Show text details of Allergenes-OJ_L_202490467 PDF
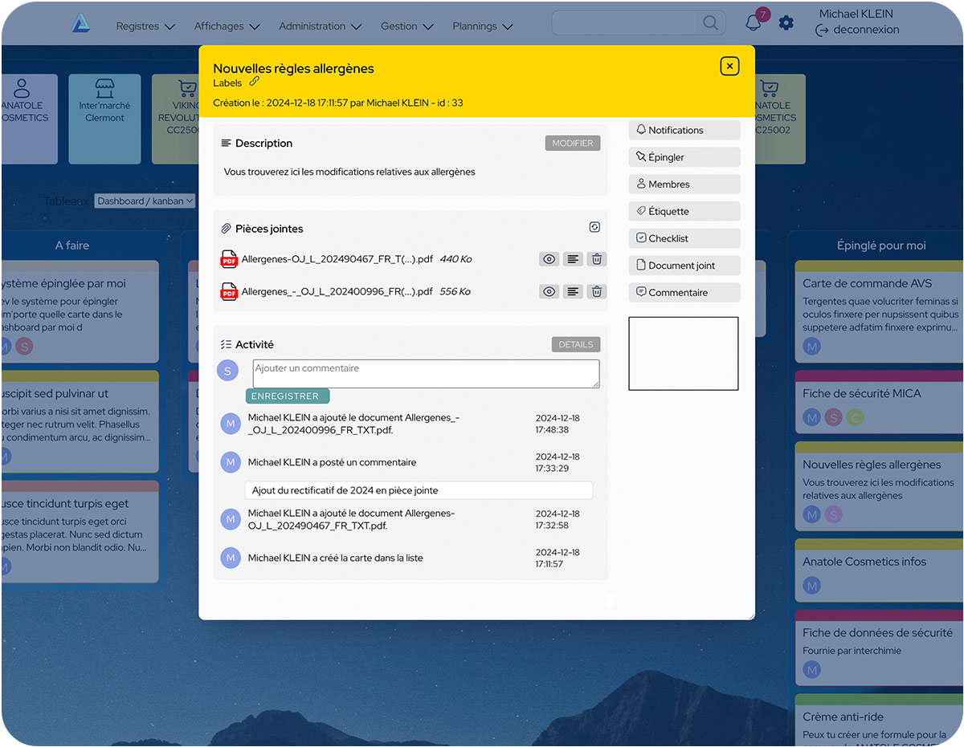 (572, 259)
